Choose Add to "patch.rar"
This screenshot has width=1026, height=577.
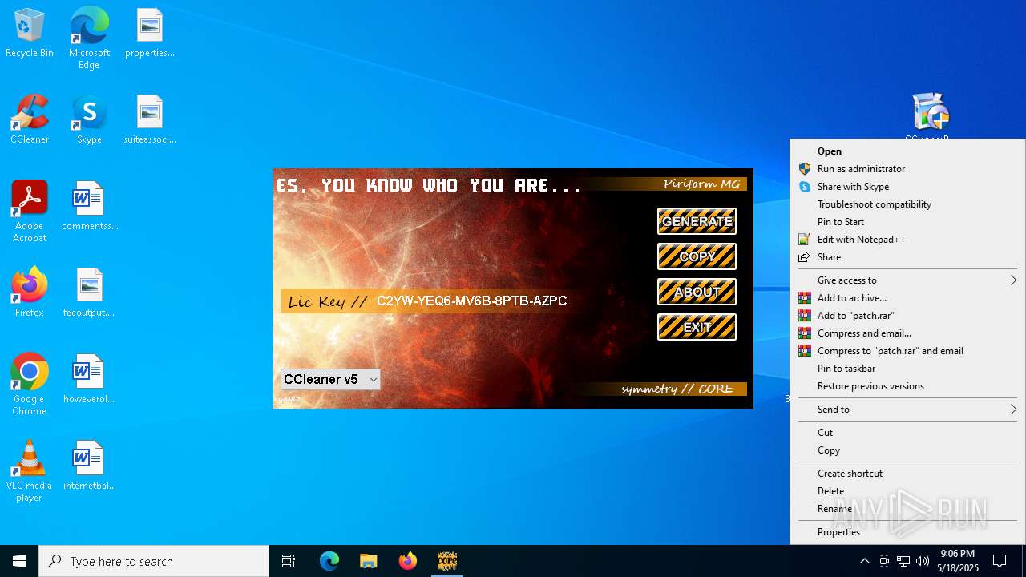point(907,315)
